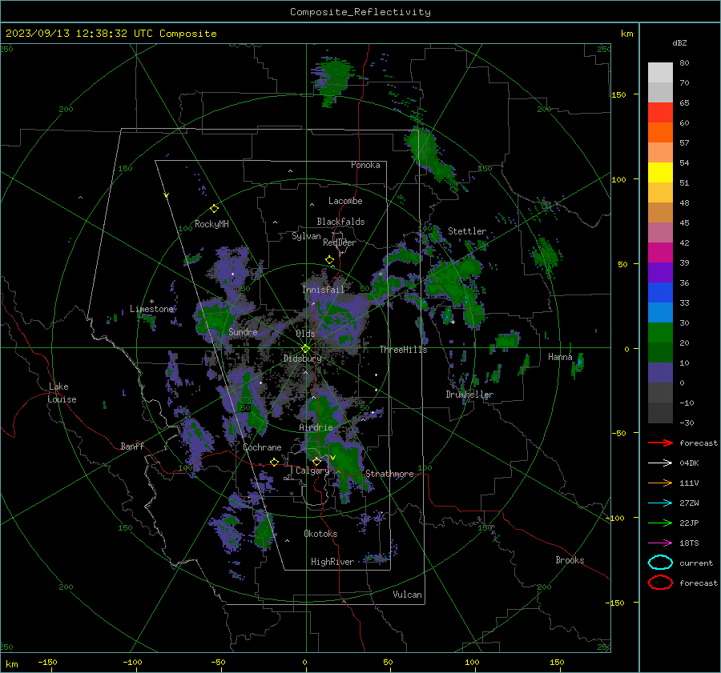Click the green echo north of Ponoka
The width and height of the screenshot is (721, 673).
[334, 81]
